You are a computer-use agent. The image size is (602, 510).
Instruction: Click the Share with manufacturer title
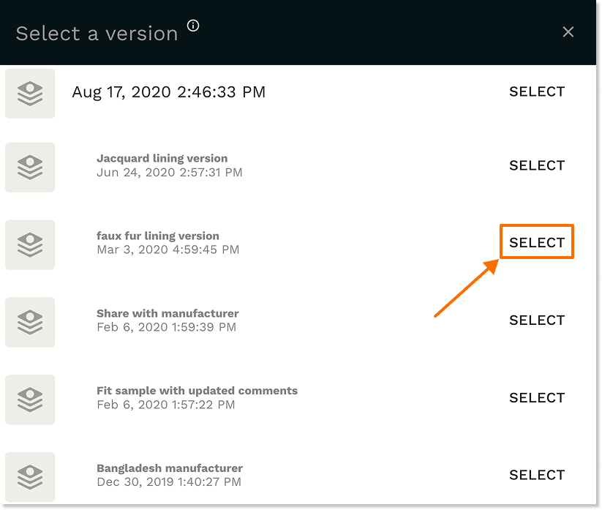click(x=168, y=313)
